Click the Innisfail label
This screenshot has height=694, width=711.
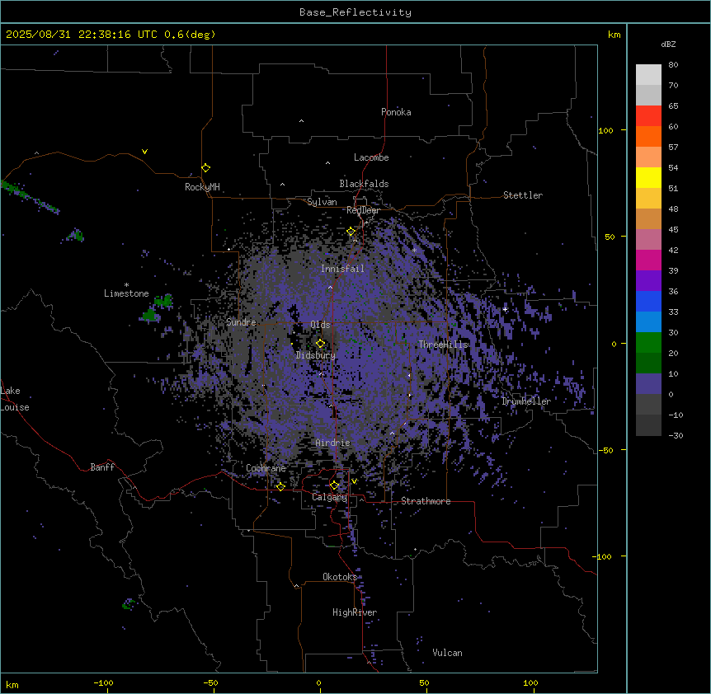pyautogui.click(x=342, y=269)
